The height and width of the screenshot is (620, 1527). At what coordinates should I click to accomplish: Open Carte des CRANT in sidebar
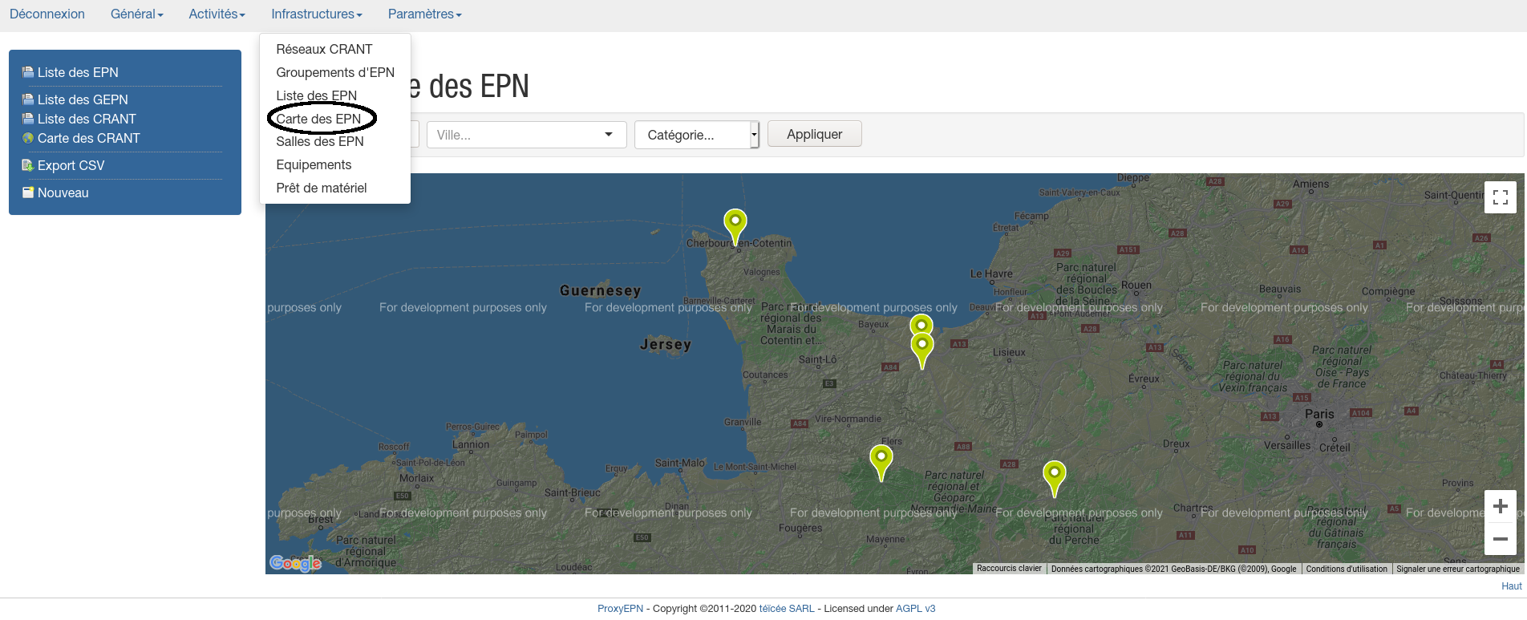[x=88, y=138]
